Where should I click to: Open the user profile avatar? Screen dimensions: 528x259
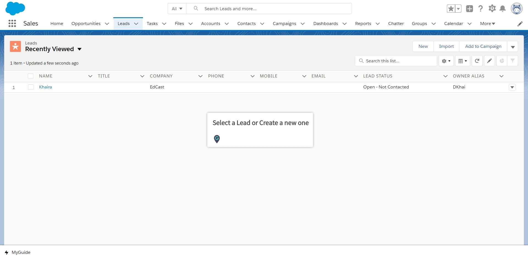coord(517,9)
